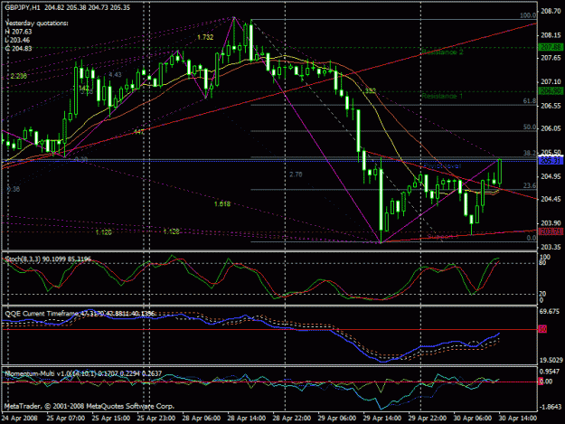The width and height of the screenshot is (565, 424).
Task: Click 204.45 on the price axis
Action: (551, 199)
